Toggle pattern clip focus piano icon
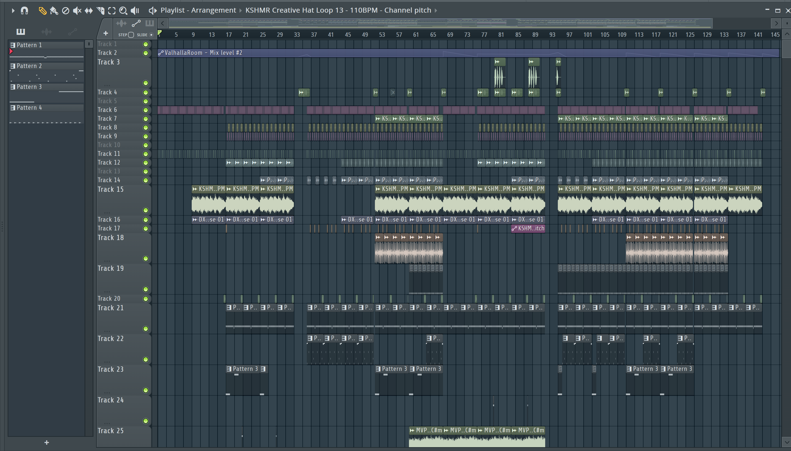 click(x=150, y=23)
